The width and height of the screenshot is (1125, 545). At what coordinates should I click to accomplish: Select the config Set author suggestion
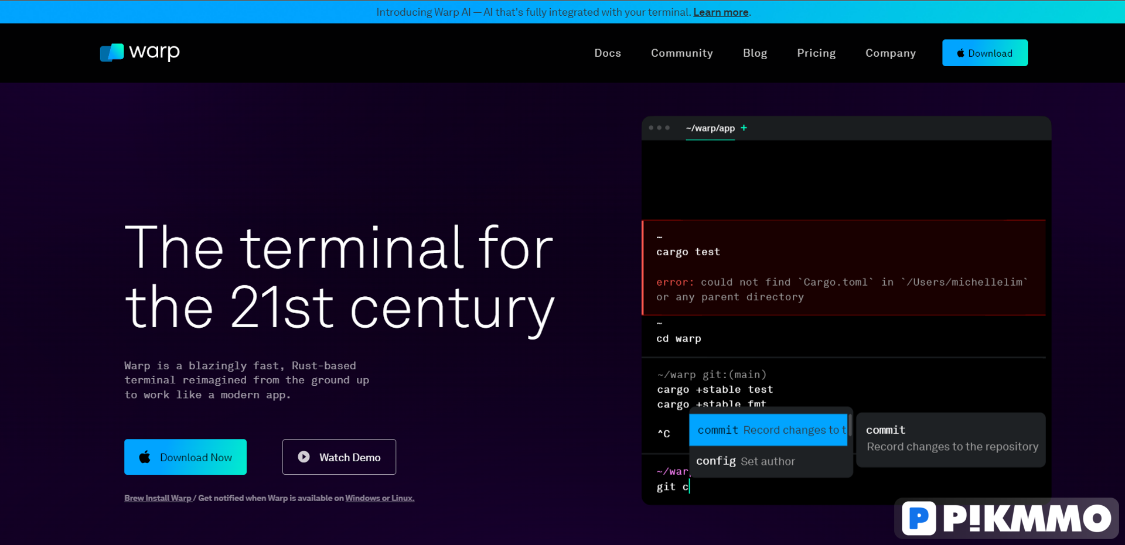[768, 461]
